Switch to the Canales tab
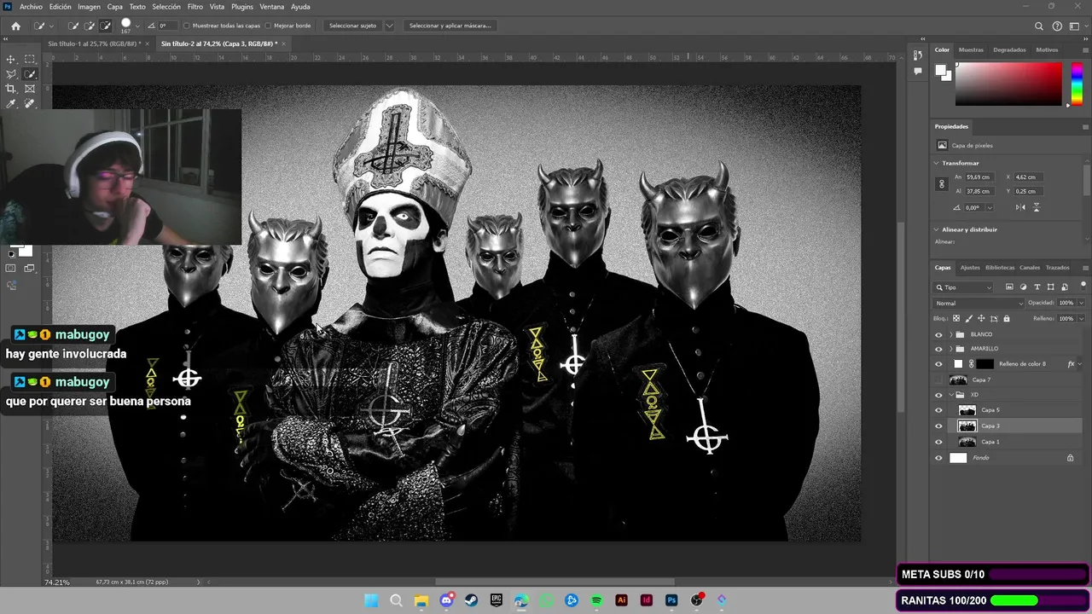The height and width of the screenshot is (614, 1092). click(x=1030, y=267)
